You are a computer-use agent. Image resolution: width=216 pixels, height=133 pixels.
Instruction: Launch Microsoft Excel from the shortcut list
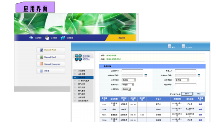click(x=51, y=57)
